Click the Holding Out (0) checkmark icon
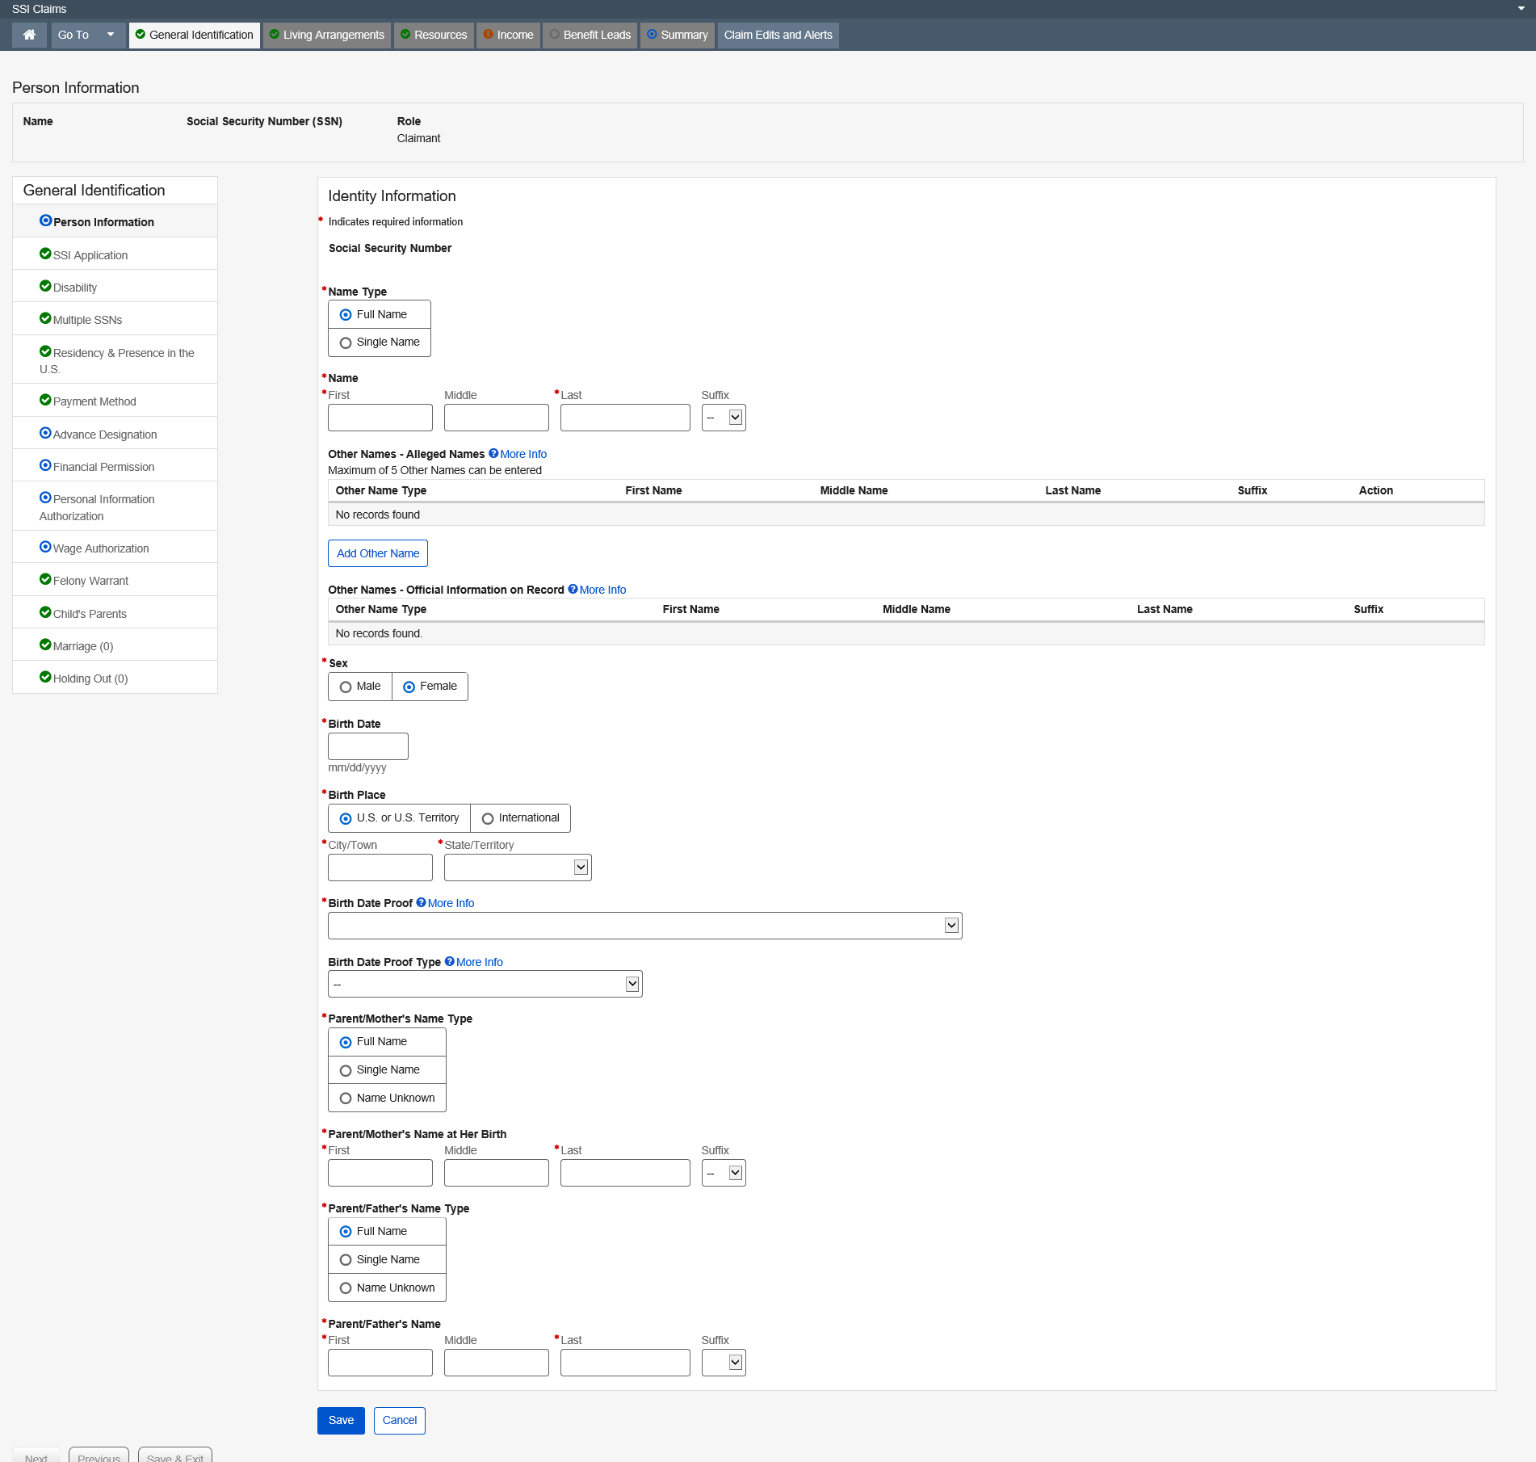This screenshot has width=1536, height=1462. [45, 677]
